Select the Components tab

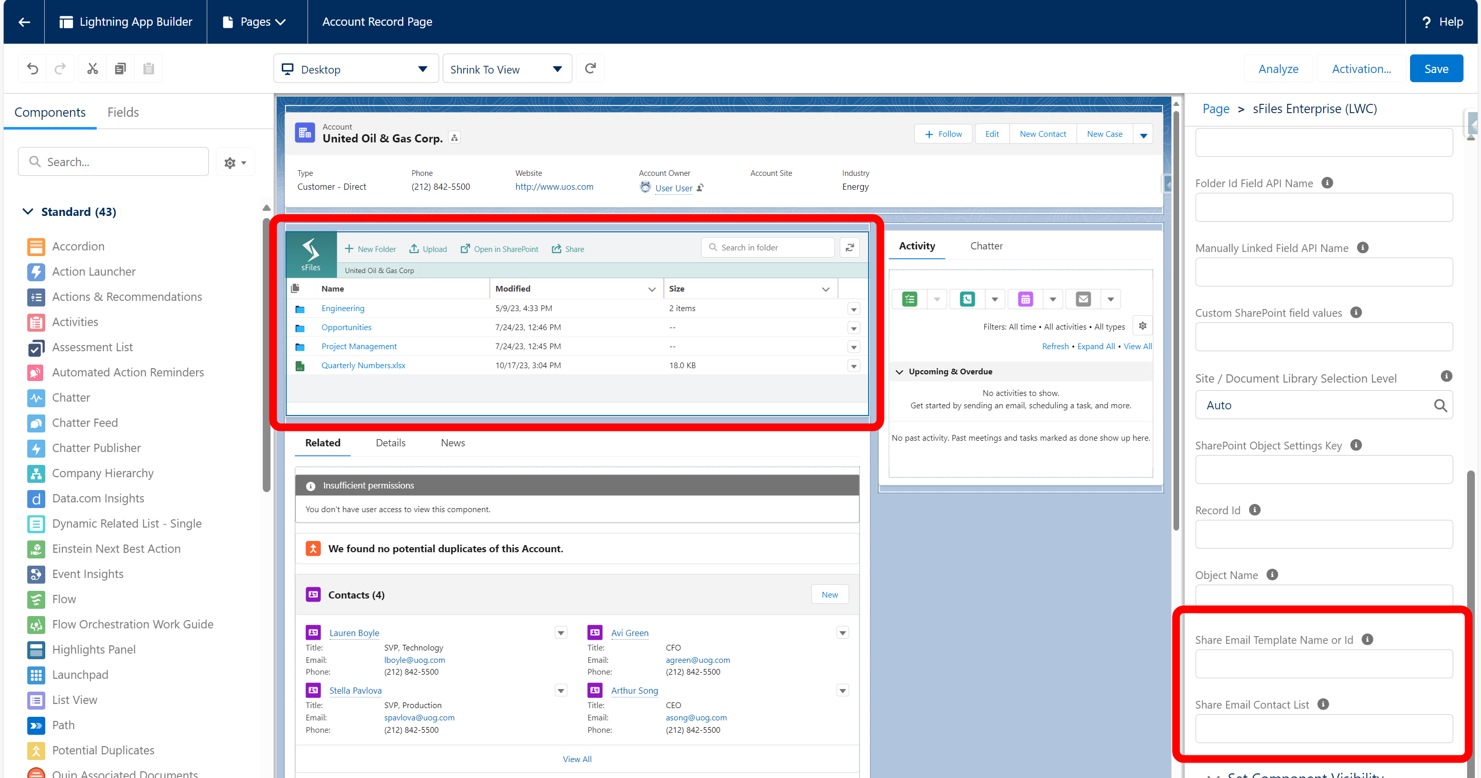click(x=50, y=112)
